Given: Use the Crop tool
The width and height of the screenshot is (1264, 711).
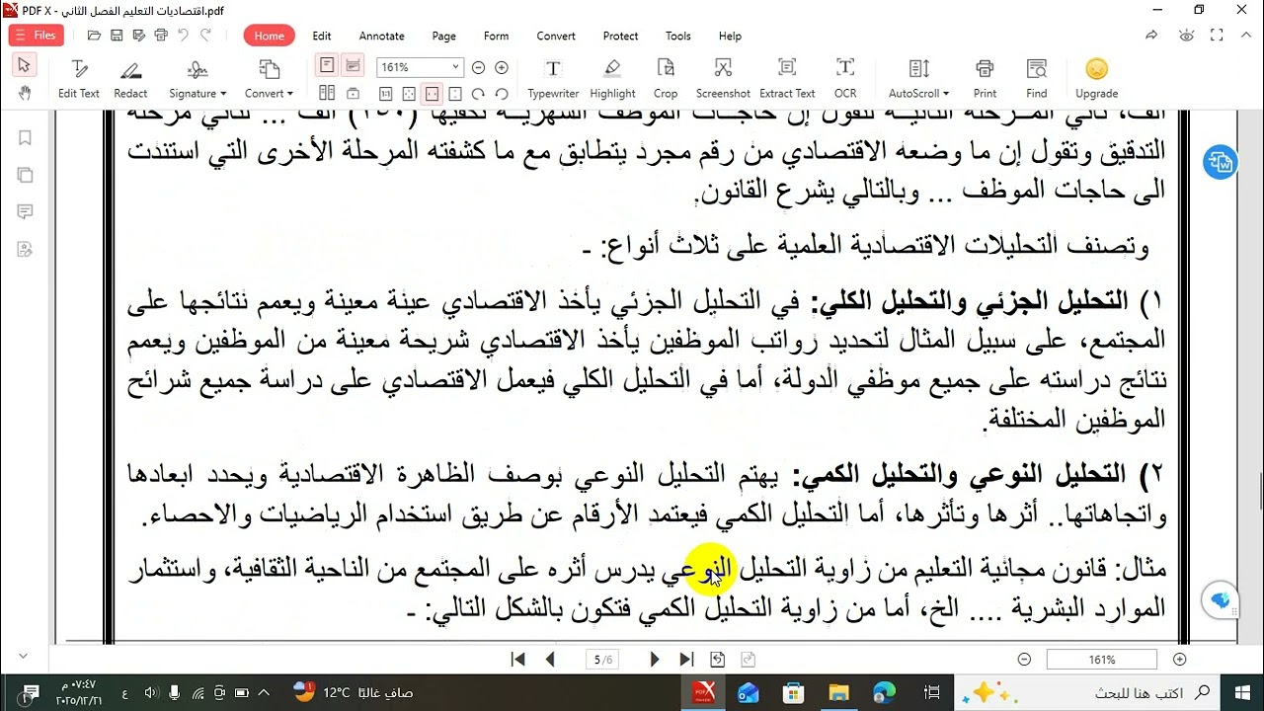Looking at the screenshot, I should [666, 79].
